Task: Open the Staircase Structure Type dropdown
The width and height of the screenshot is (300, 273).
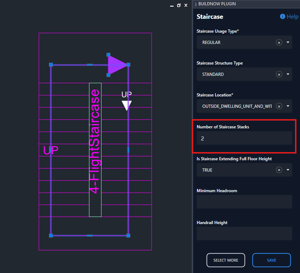Action: click(x=288, y=74)
